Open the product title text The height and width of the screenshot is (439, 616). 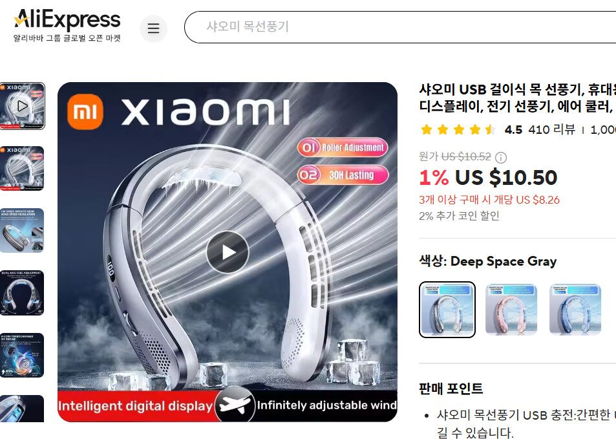click(517, 98)
